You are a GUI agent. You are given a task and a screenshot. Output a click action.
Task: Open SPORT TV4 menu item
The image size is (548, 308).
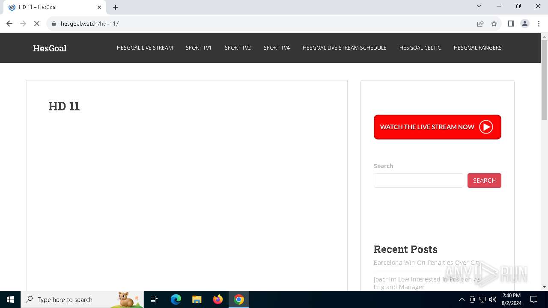[277, 47]
